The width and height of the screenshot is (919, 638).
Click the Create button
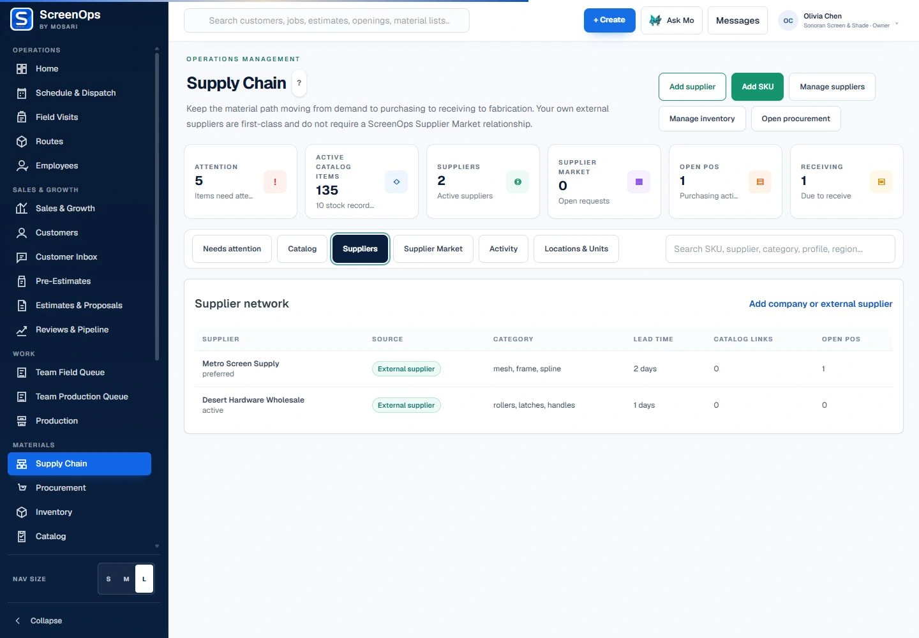click(609, 20)
